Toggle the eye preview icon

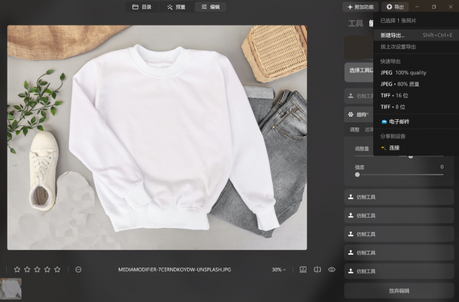pos(332,270)
